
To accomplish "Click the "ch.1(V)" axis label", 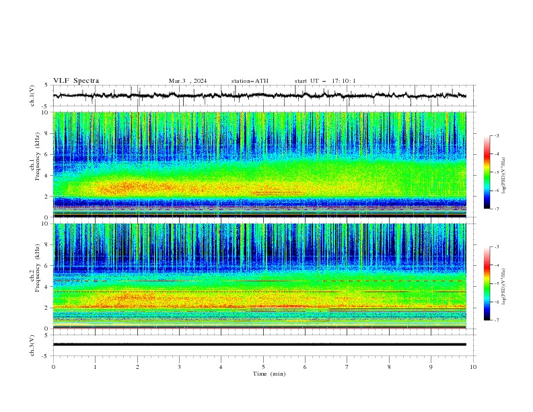I will click(32, 96).
